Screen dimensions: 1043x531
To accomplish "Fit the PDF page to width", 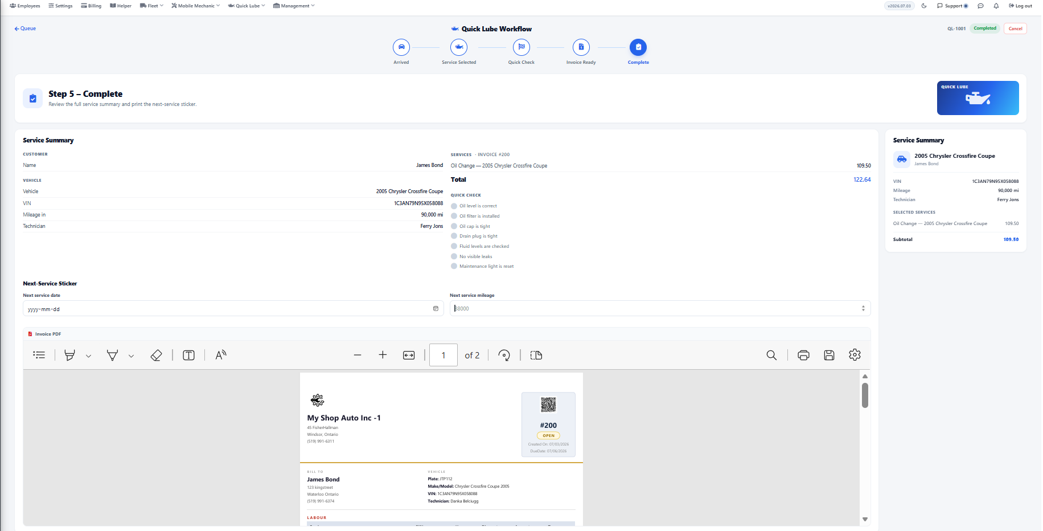I will (x=409, y=355).
